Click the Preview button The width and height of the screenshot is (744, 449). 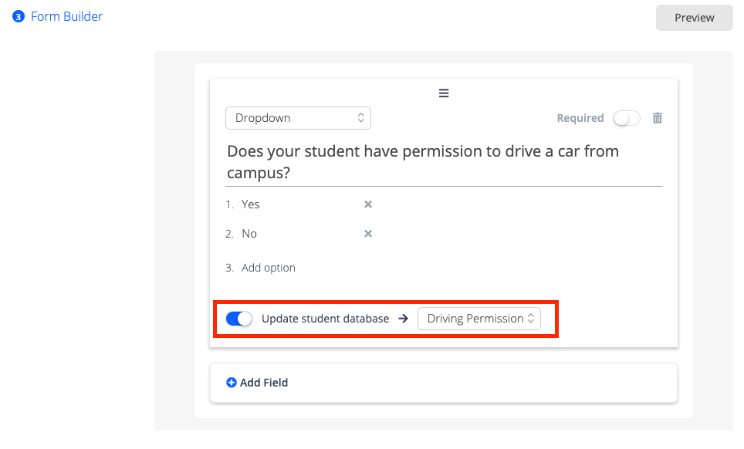[x=694, y=18]
